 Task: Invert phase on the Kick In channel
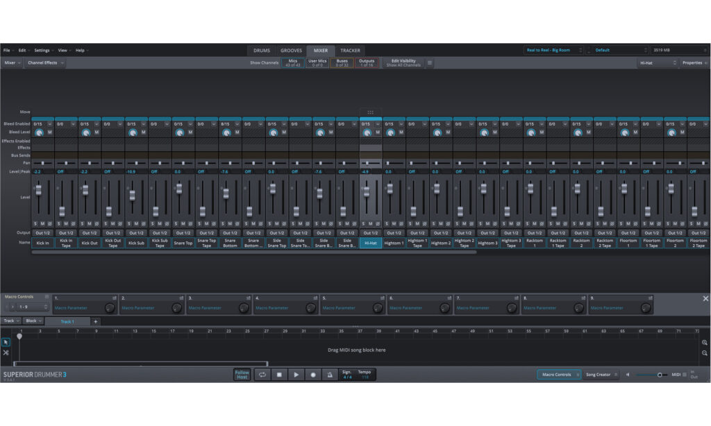(50, 224)
